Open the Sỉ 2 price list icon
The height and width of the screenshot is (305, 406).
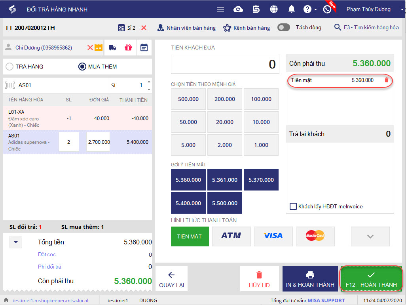121,28
